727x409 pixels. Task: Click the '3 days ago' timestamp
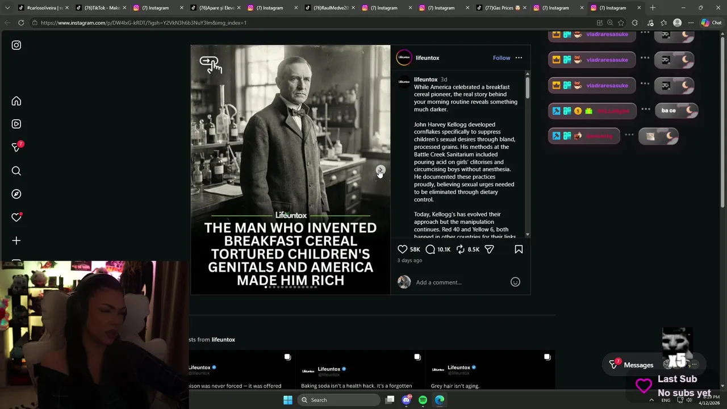tap(410, 260)
